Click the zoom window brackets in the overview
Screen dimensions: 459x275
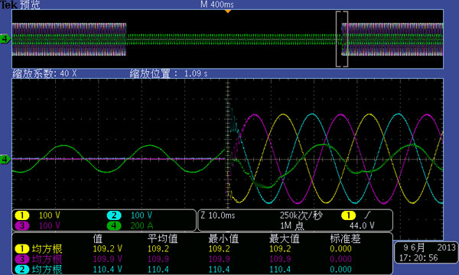pyautogui.click(x=342, y=39)
